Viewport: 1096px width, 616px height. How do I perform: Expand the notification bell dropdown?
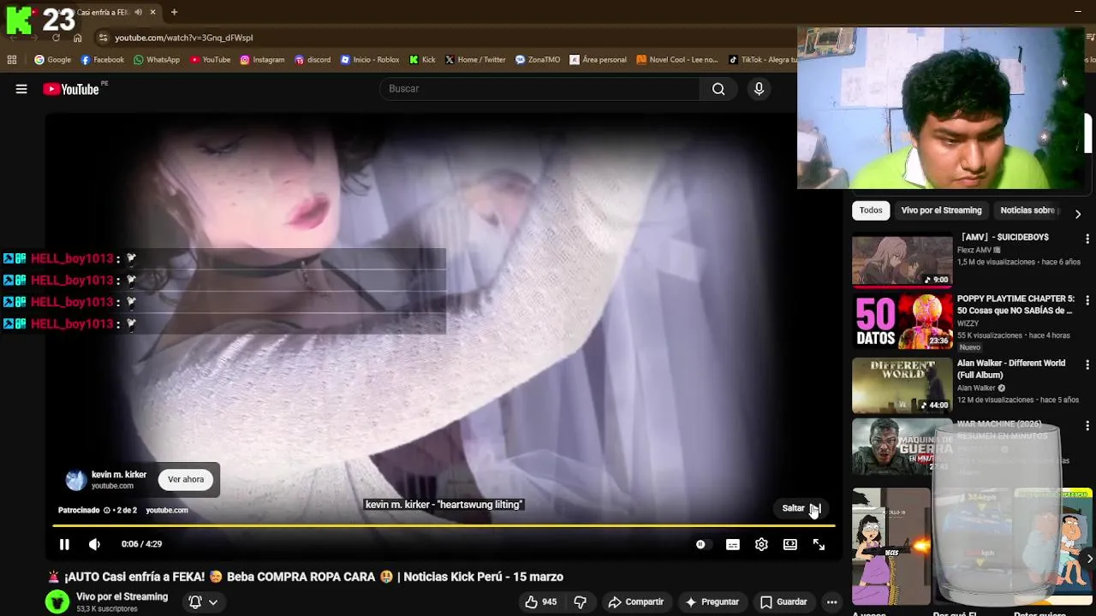tap(203, 602)
